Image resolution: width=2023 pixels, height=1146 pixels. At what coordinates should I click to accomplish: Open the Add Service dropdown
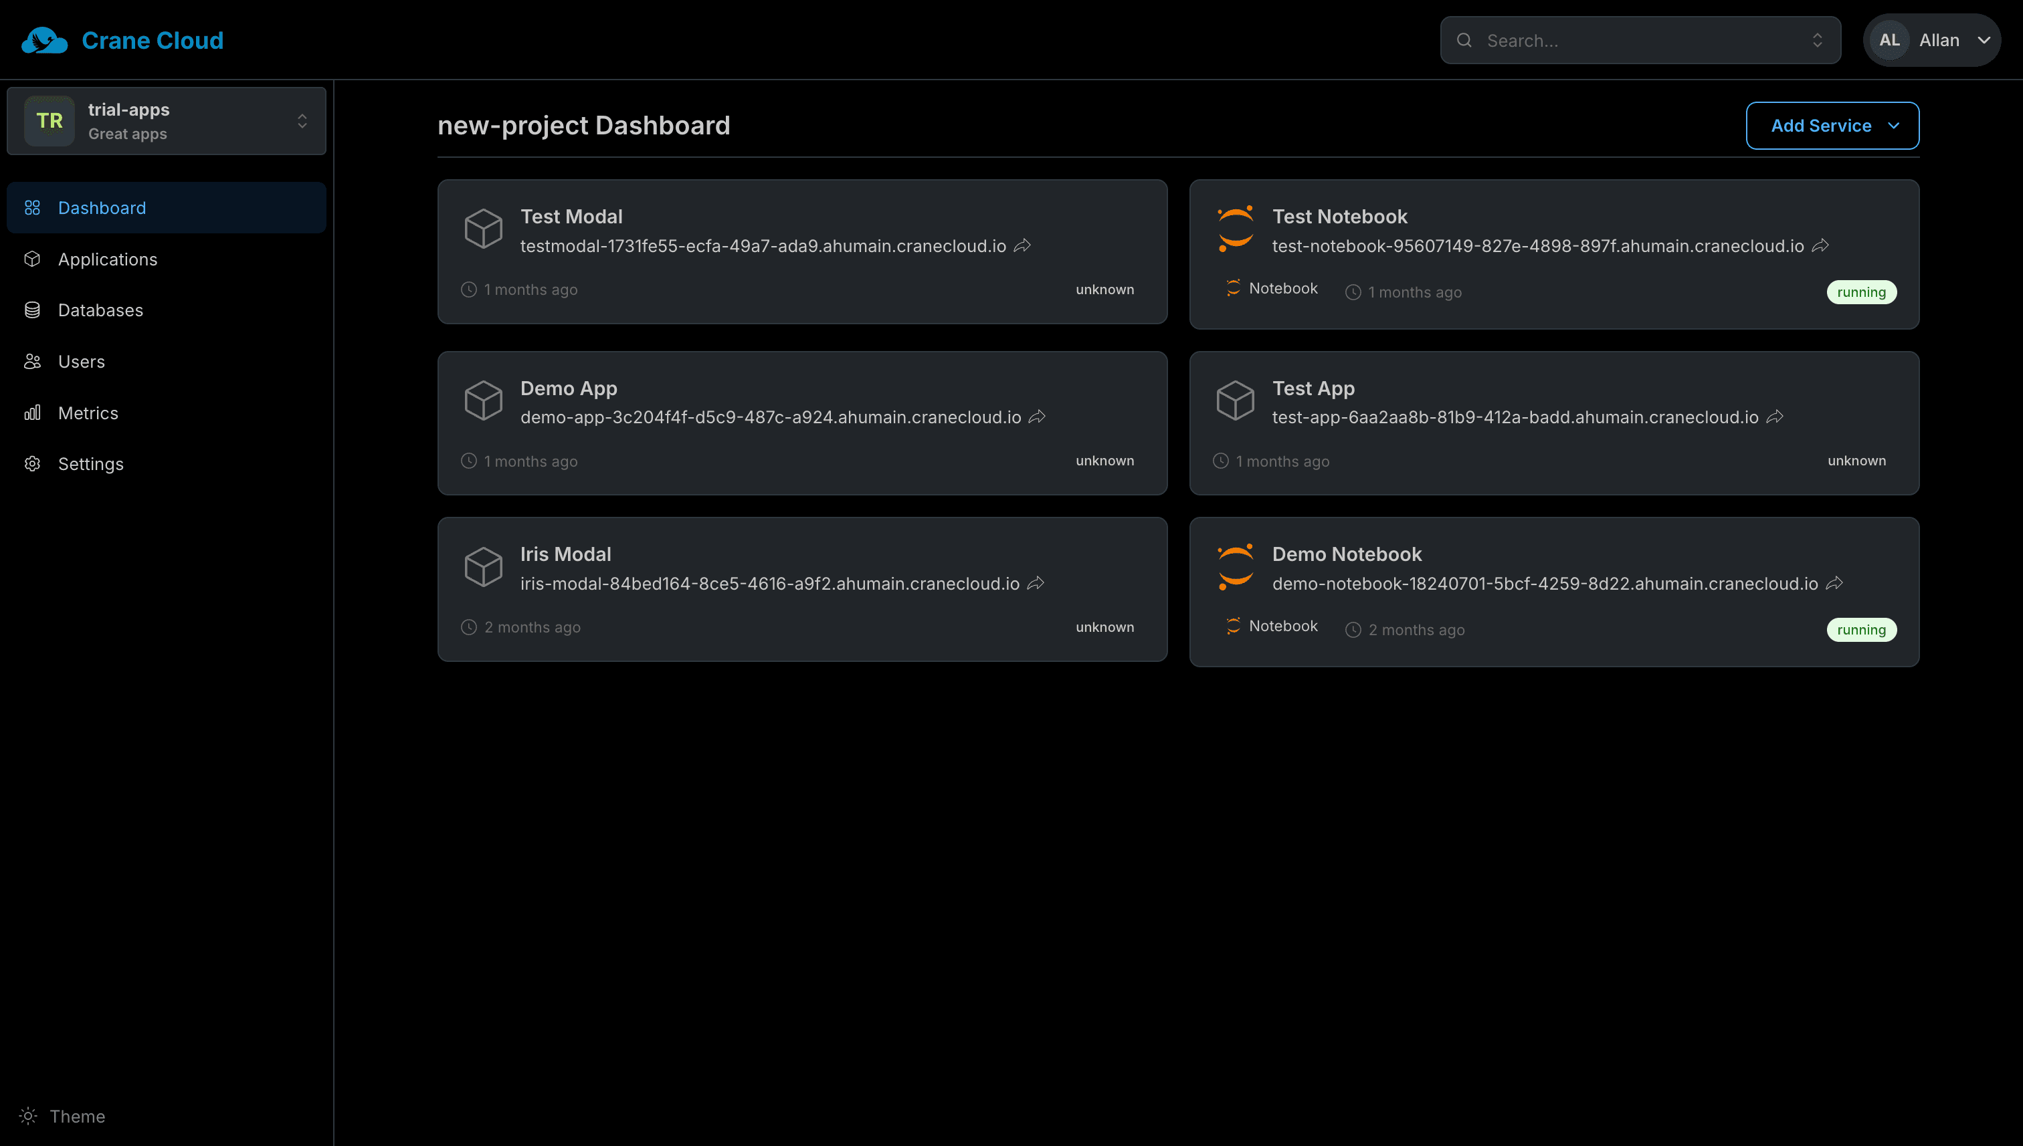click(x=1832, y=125)
